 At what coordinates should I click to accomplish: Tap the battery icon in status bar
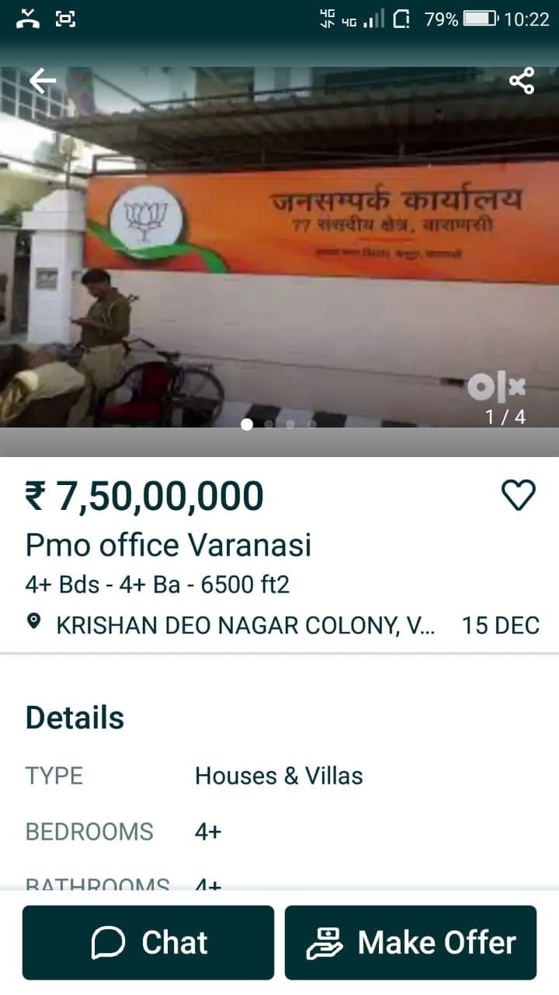click(481, 19)
